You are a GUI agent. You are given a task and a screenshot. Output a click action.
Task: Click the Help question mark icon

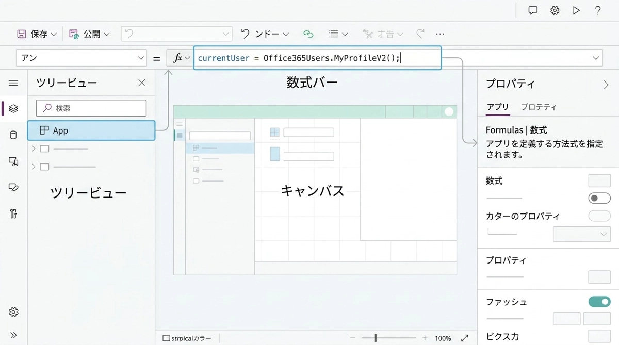[x=598, y=10]
